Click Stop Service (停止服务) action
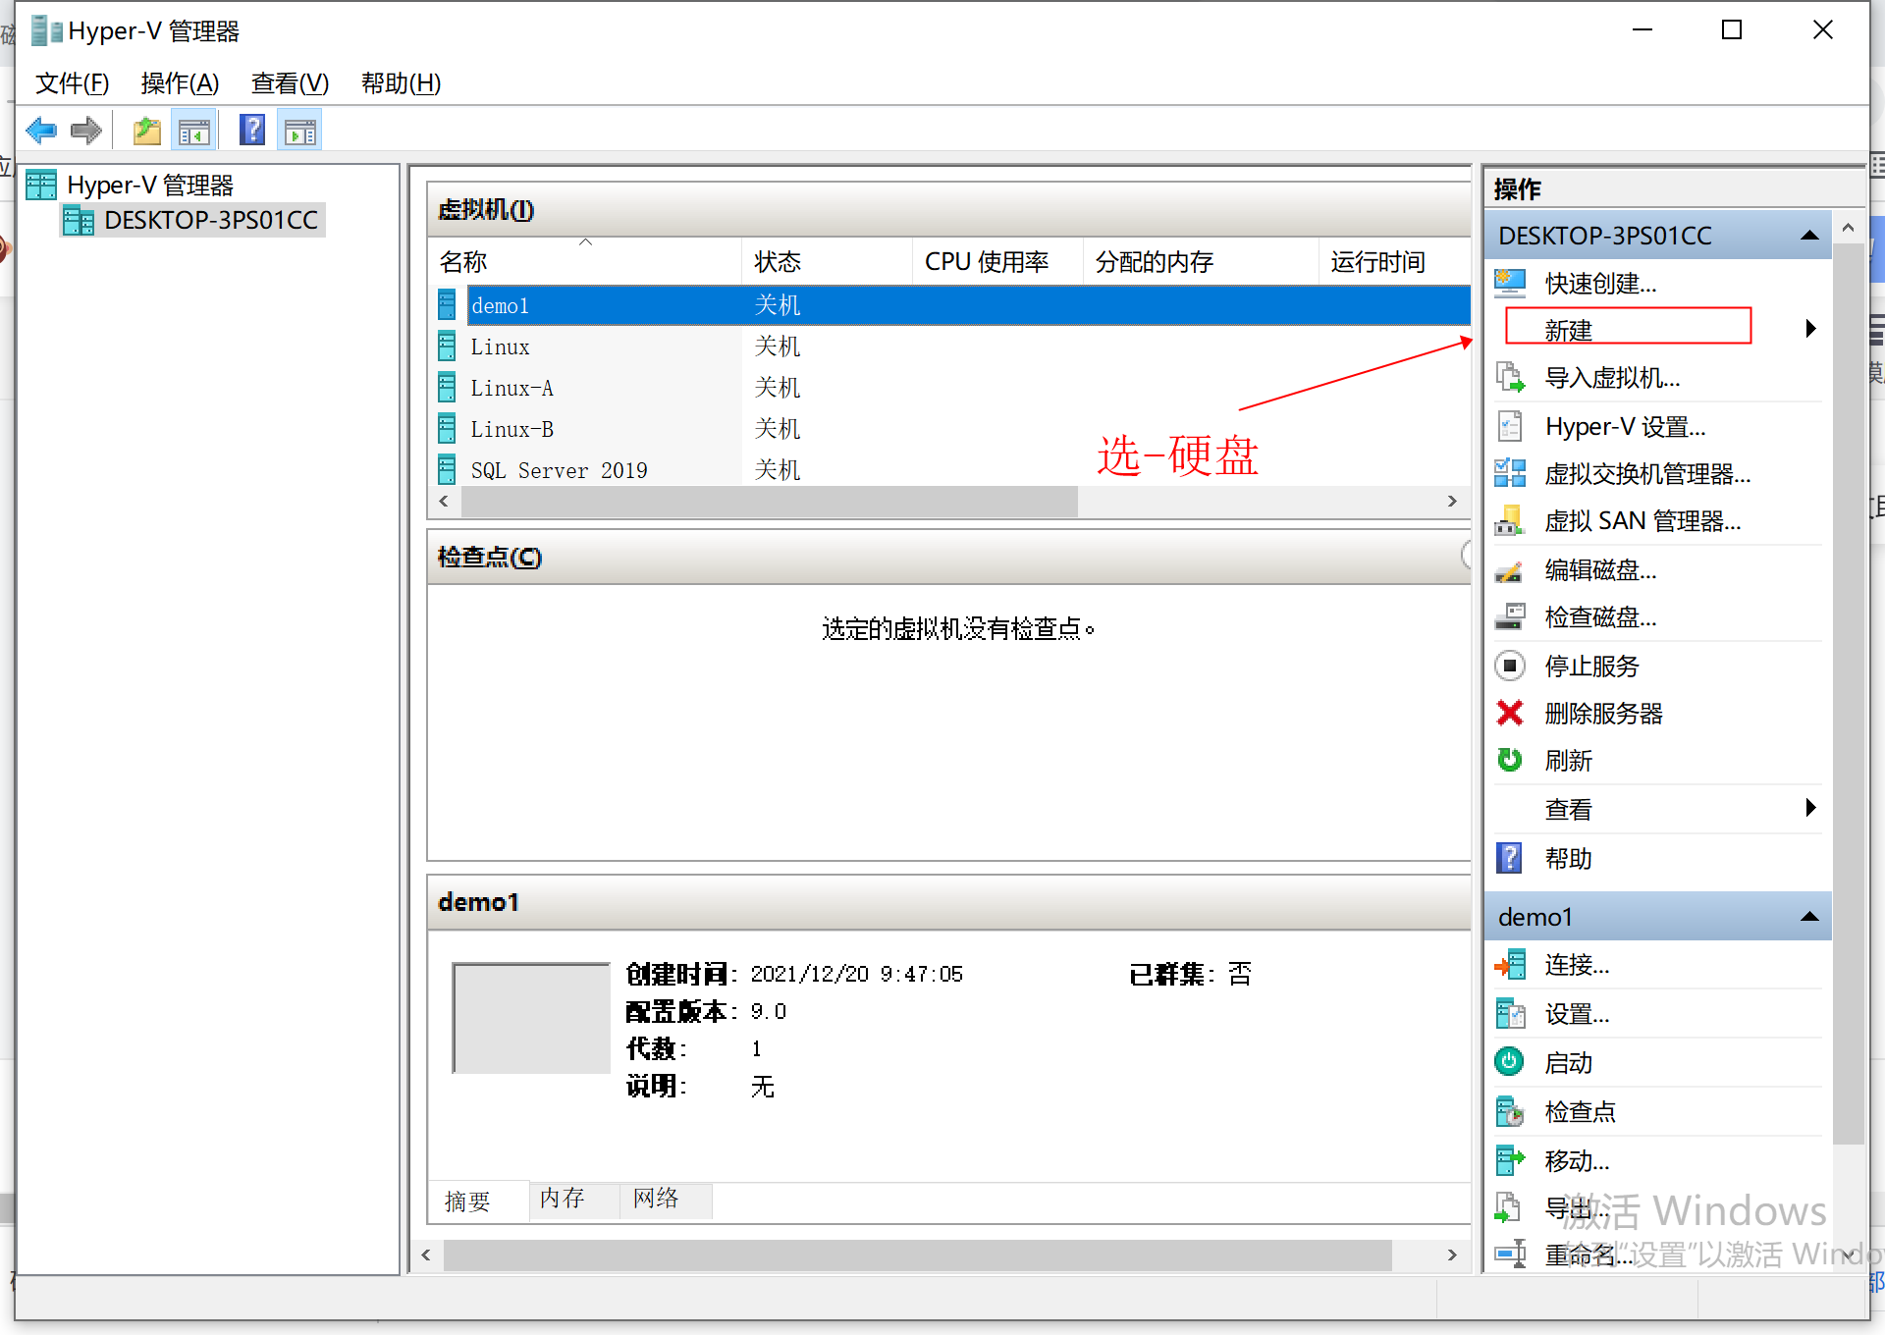 tap(1590, 667)
